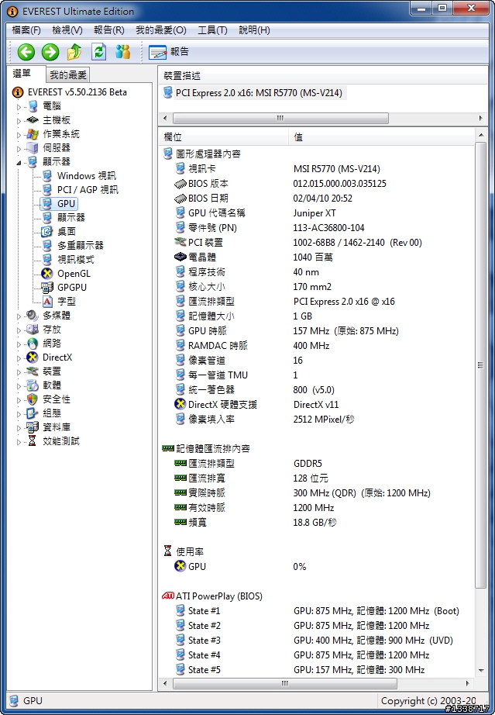Expand the 網路 tree node
This screenshot has width=495, height=715.
[x=19, y=344]
